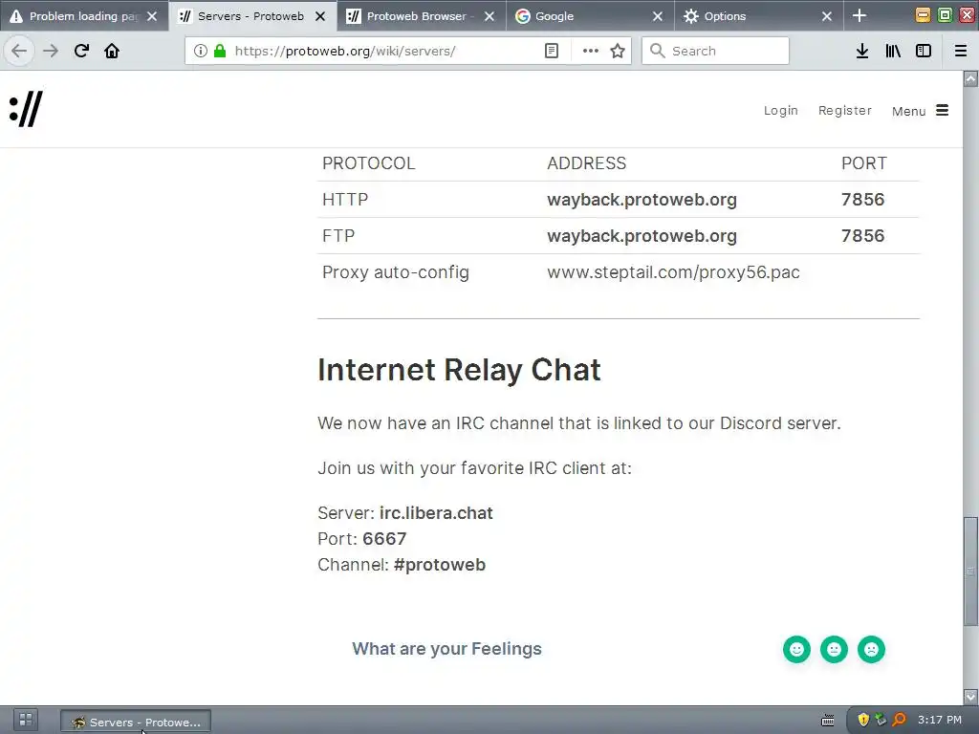
Task: Click Internet Relay Chat heading
Action: 459,370
